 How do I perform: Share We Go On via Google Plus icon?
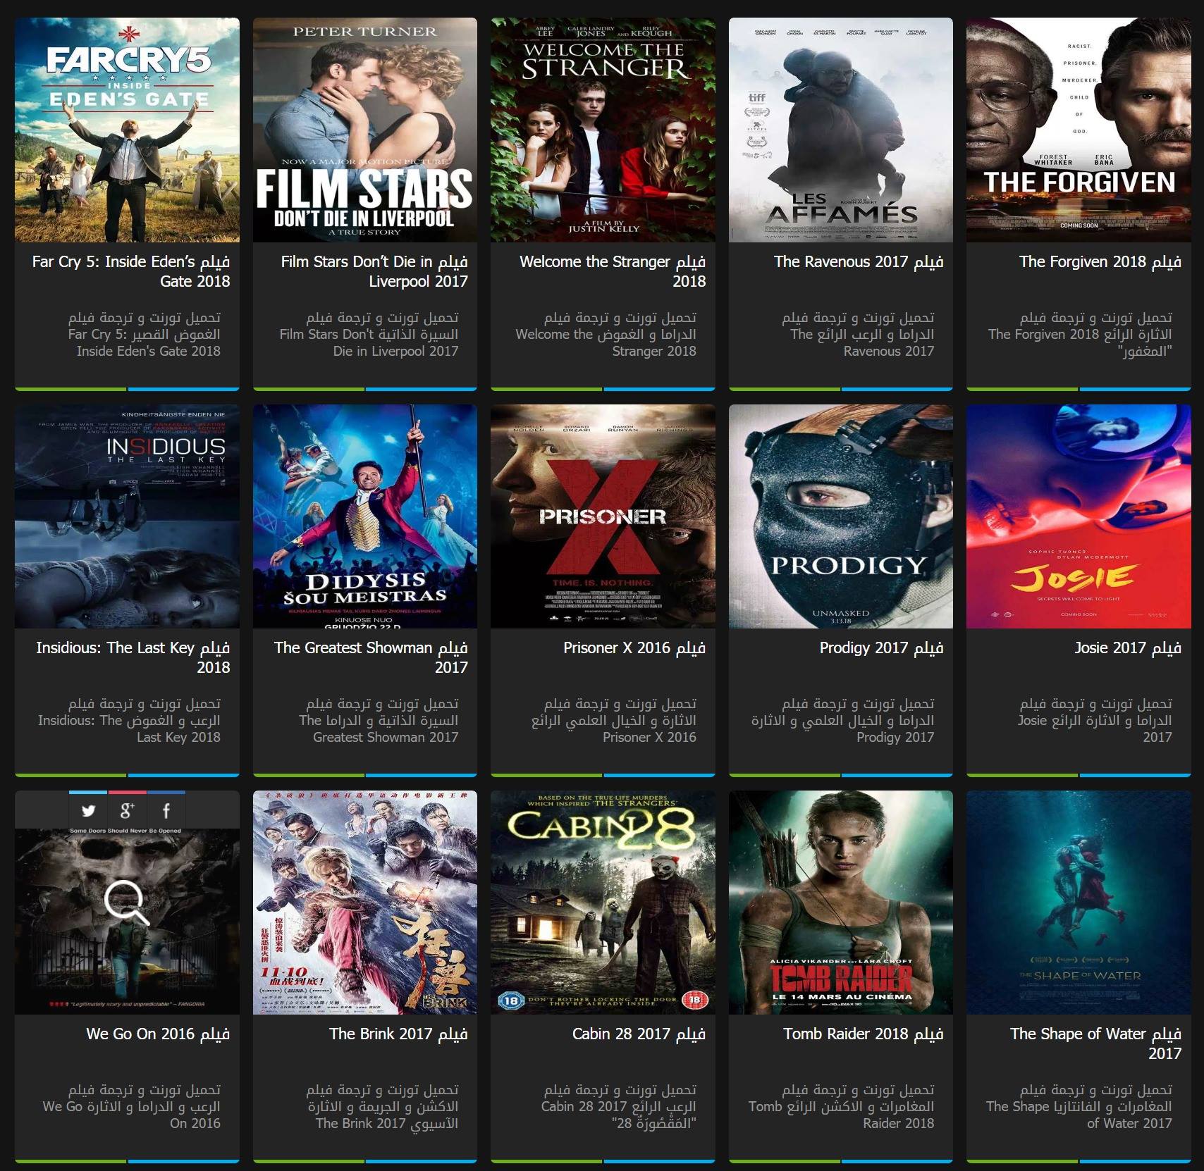pyautogui.click(x=127, y=810)
